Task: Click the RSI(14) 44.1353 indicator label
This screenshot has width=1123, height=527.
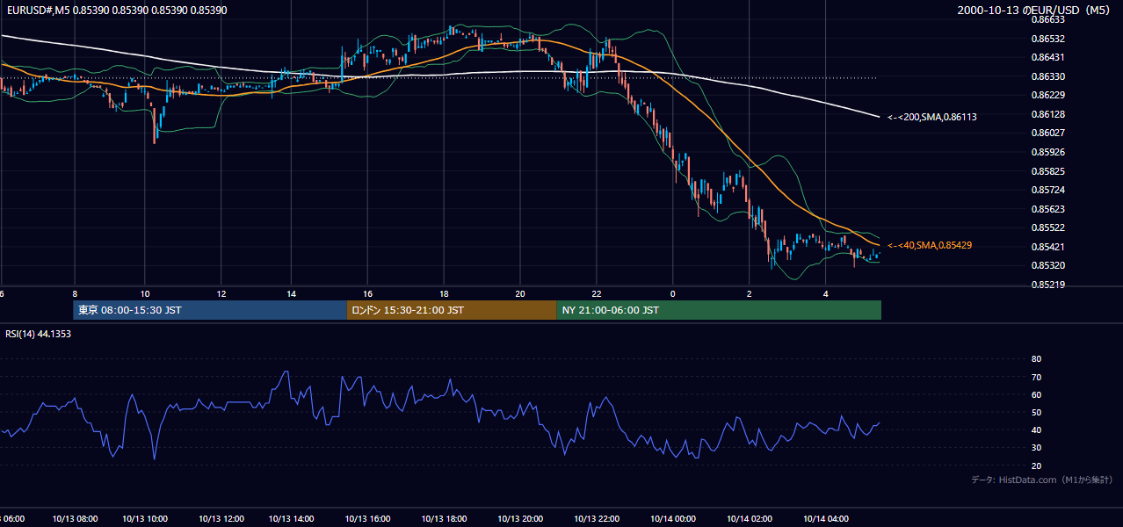Action: tap(38, 334)
